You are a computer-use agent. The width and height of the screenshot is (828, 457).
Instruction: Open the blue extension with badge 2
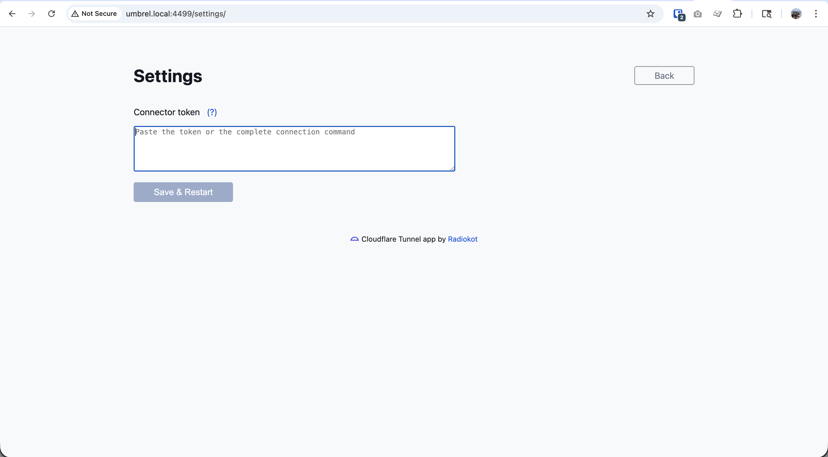678,14
